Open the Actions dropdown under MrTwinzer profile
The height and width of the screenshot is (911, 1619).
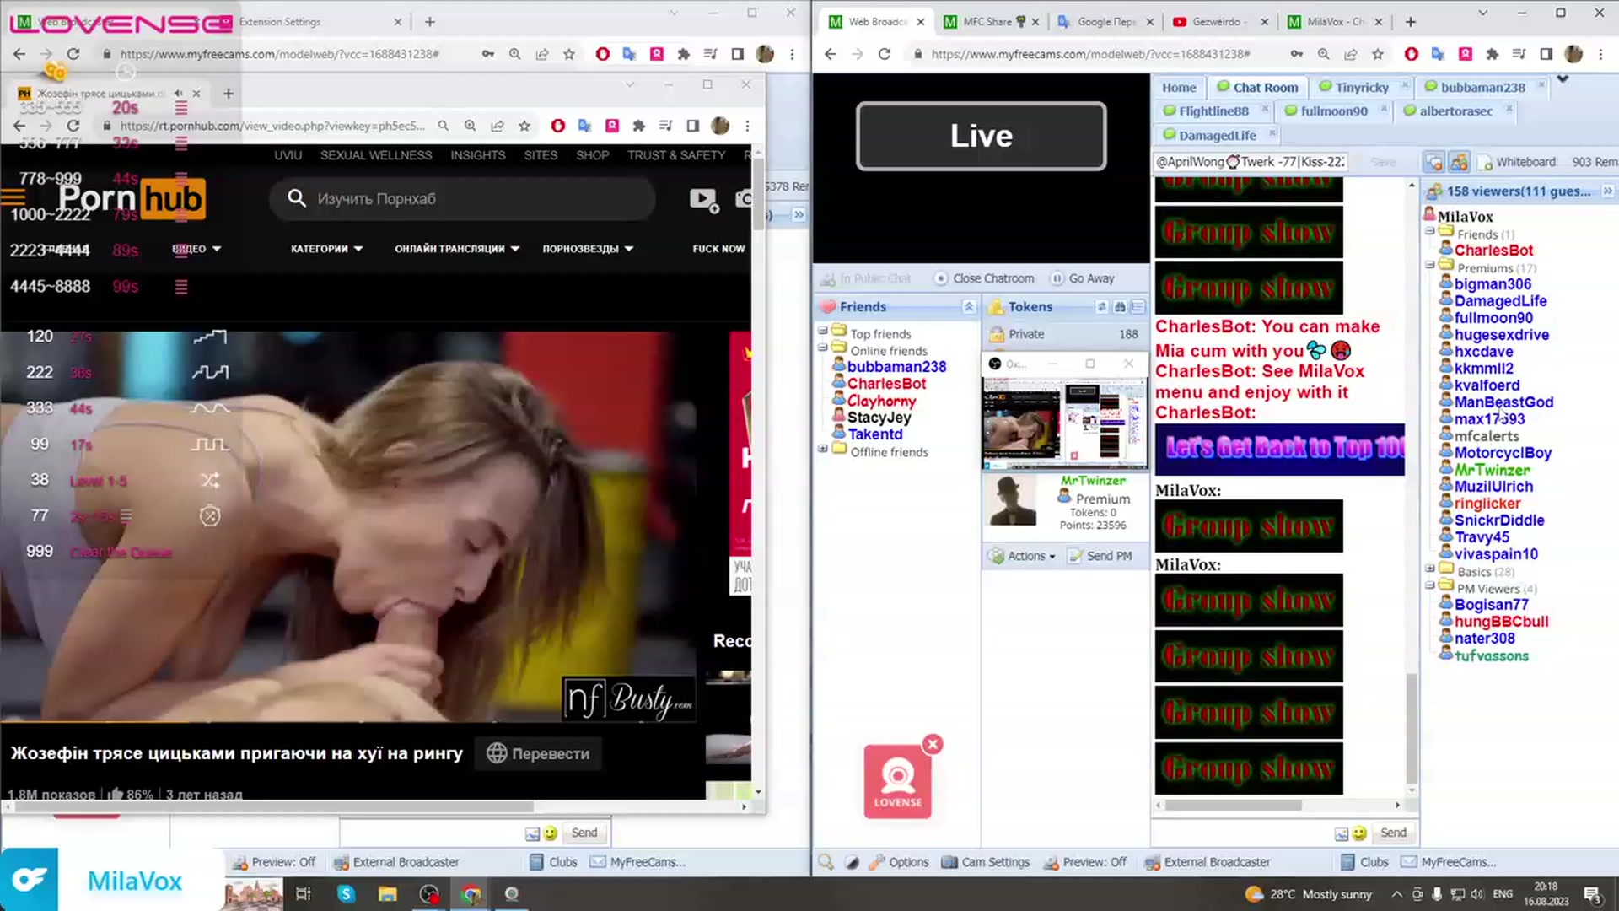click(1023, 556)
